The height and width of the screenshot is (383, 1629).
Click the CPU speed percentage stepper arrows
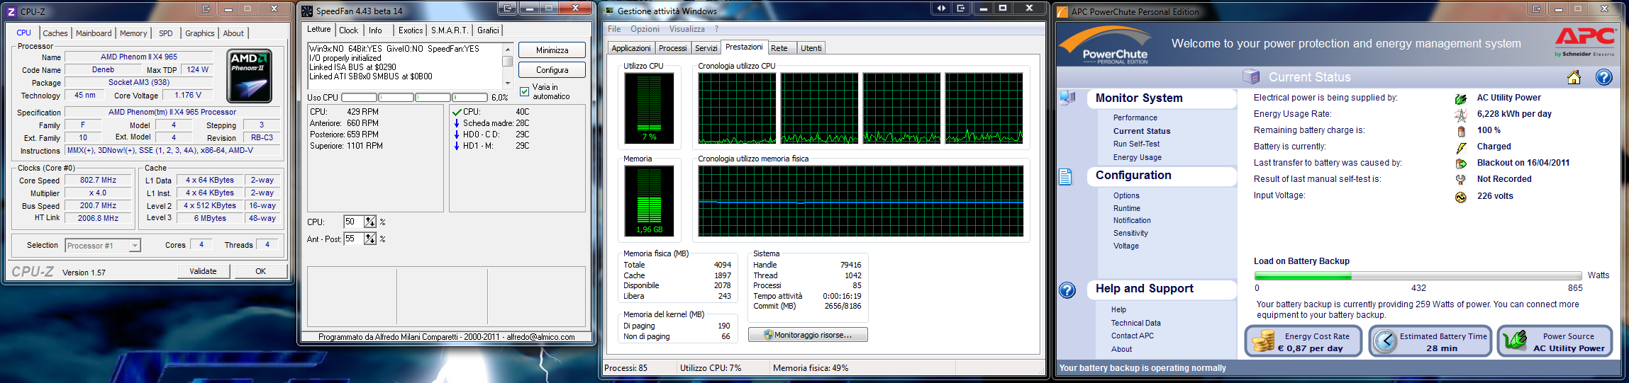[x=370, y=222]
